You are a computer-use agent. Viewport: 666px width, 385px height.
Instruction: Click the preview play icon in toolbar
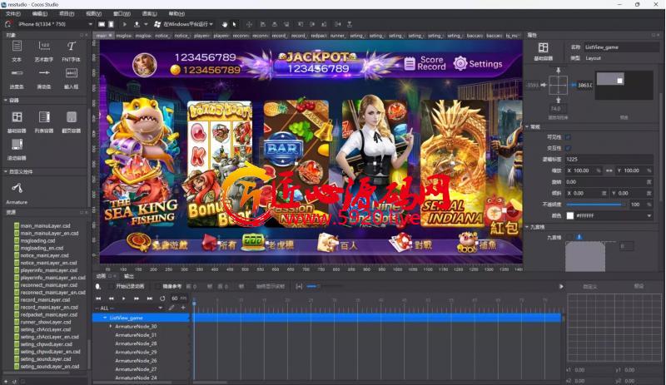tap(124, 24)
